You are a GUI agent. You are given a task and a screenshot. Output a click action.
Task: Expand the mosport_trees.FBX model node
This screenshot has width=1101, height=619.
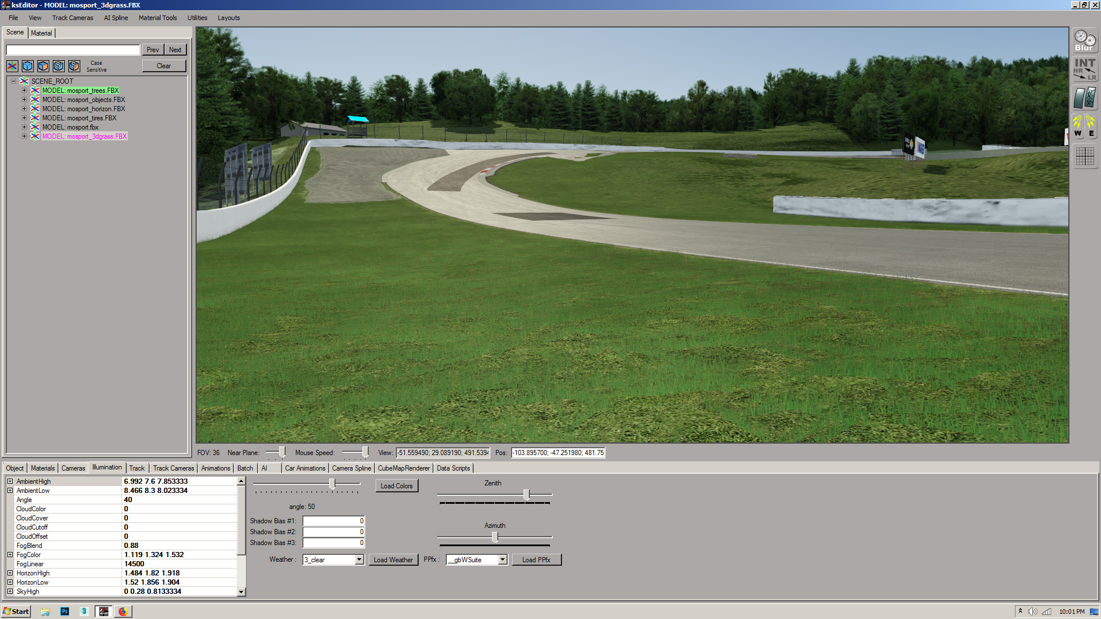click(24, 91)
